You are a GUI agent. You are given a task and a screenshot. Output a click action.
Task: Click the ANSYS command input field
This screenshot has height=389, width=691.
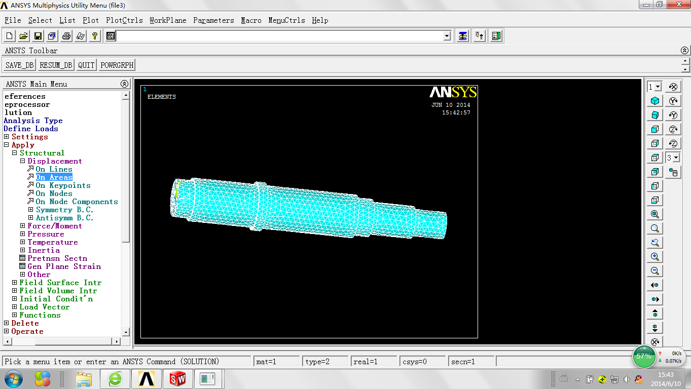pos(279,36)
